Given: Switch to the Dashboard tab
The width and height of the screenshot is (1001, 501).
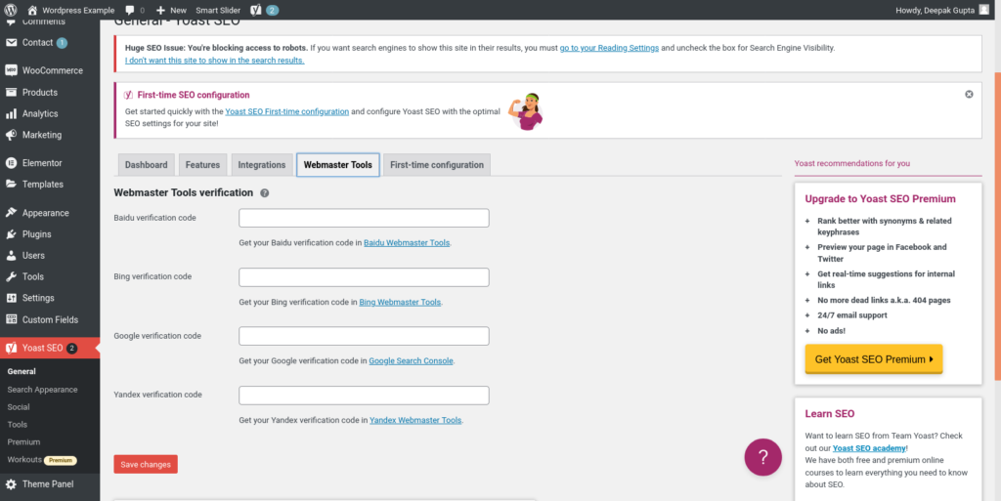Looking at the screenshot, I should 146,165.
